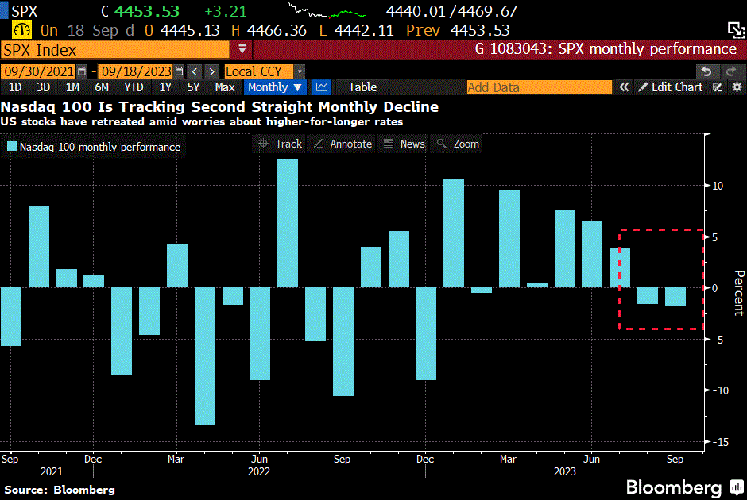Click the Percent axis label
The image size is (747, 500).
click(x=739, y=293)
